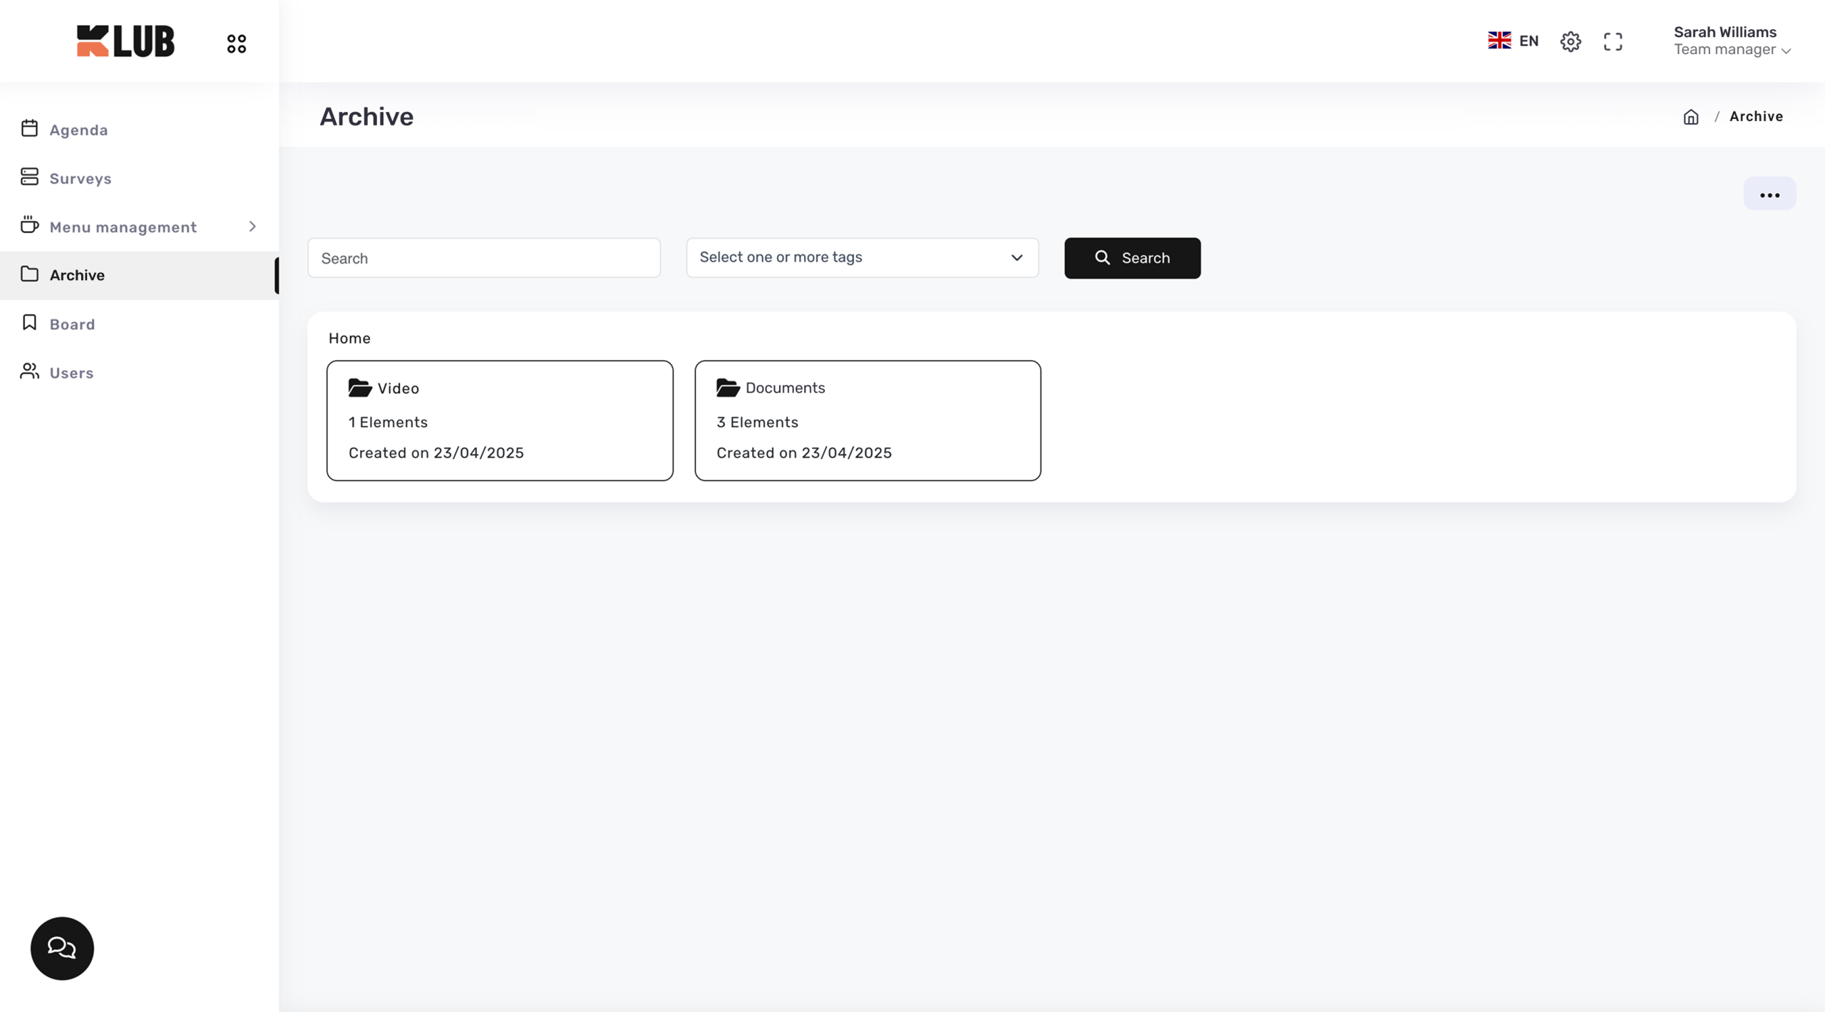Toggle fullscreen mode icon
The width and height of the screenshot is (1825, 1012).
pos(1613,41)
